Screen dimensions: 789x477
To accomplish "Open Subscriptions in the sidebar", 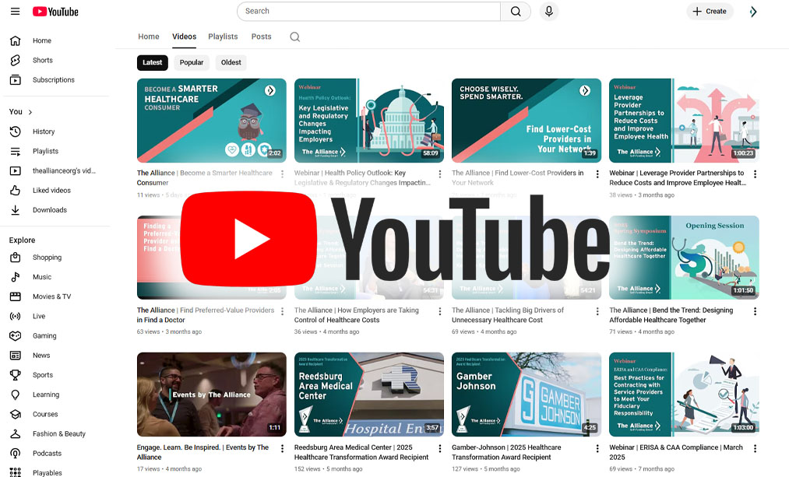I will tap(53, 80).
